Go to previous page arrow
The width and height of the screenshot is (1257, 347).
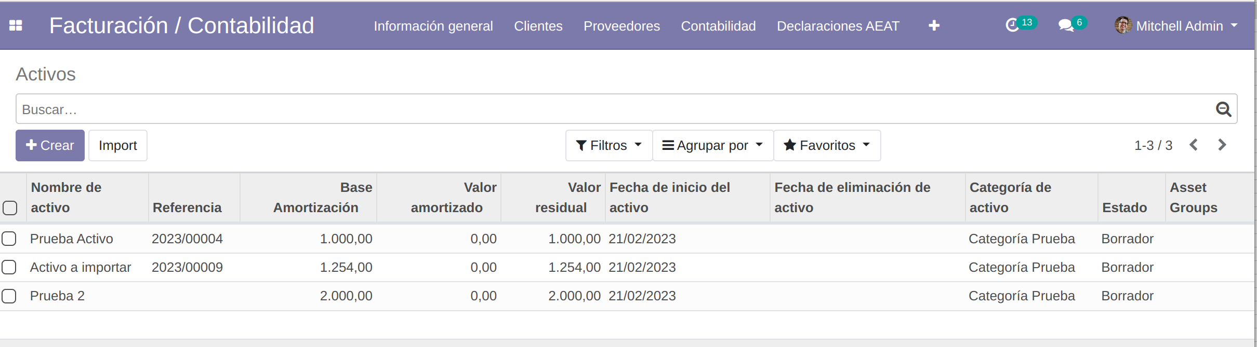(1194, 145)
